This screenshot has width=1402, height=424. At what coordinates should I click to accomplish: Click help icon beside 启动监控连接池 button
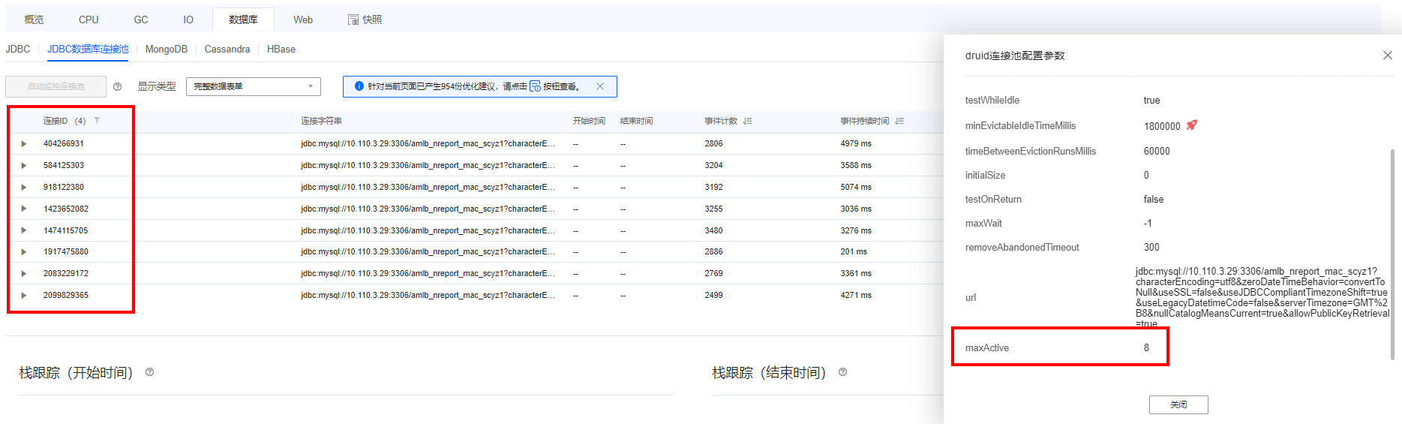click(117, 87)
